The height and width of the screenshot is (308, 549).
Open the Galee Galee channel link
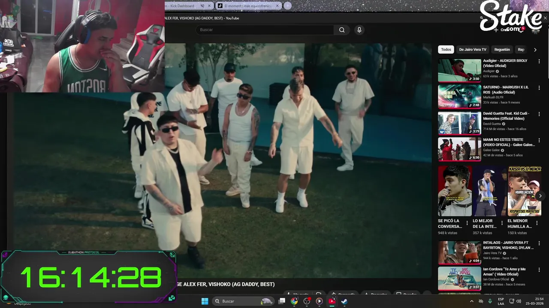click(x=492, y=150)
